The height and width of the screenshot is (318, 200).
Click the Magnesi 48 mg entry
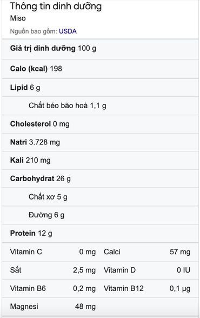(53, 307)
